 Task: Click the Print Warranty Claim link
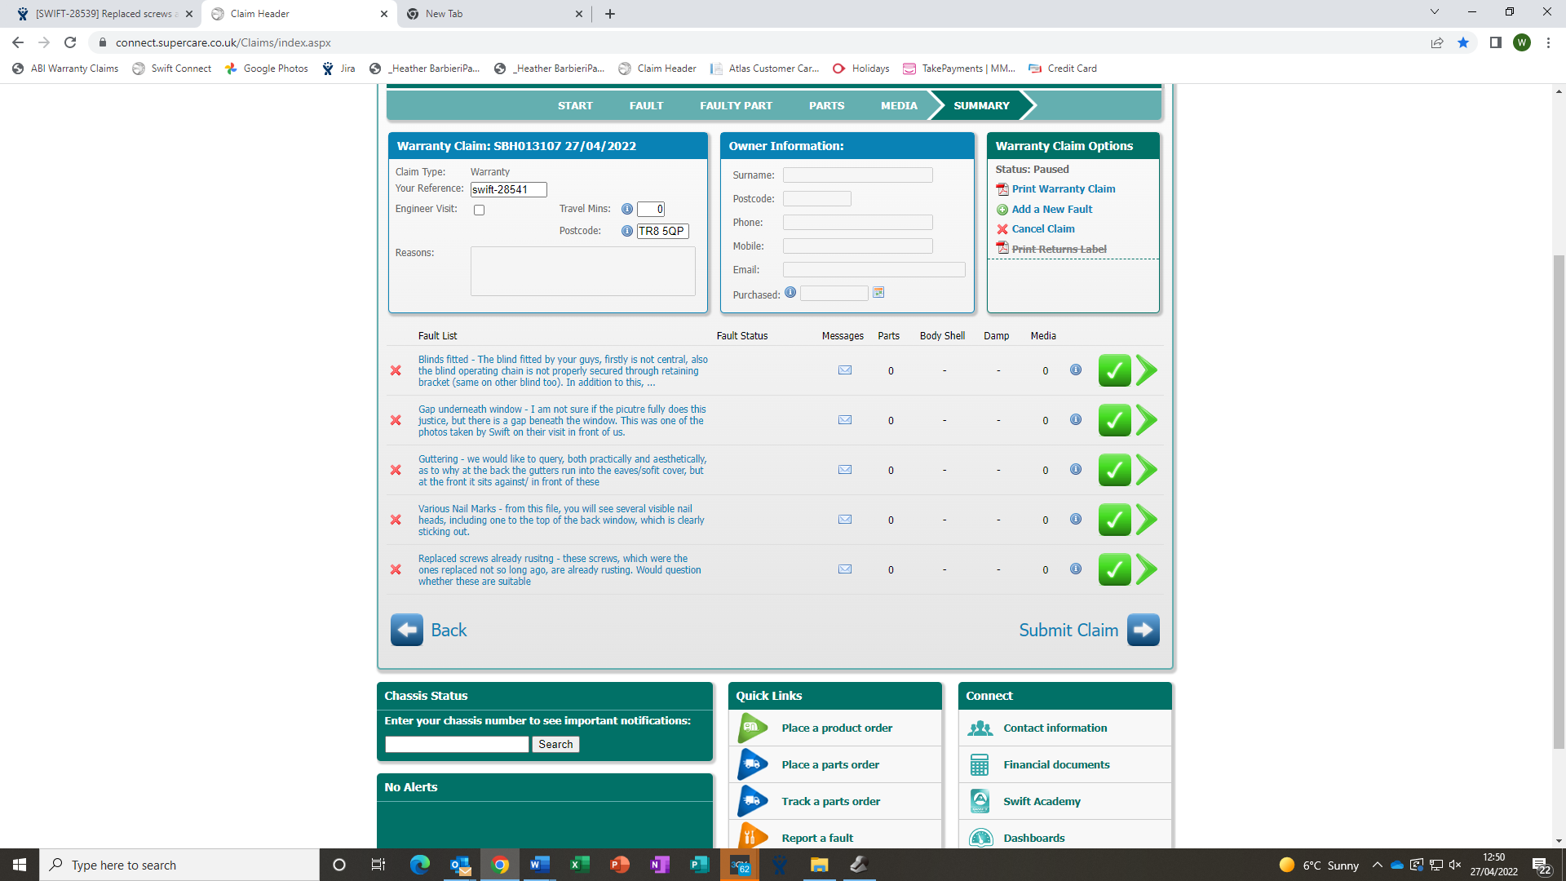(1063, 188)
